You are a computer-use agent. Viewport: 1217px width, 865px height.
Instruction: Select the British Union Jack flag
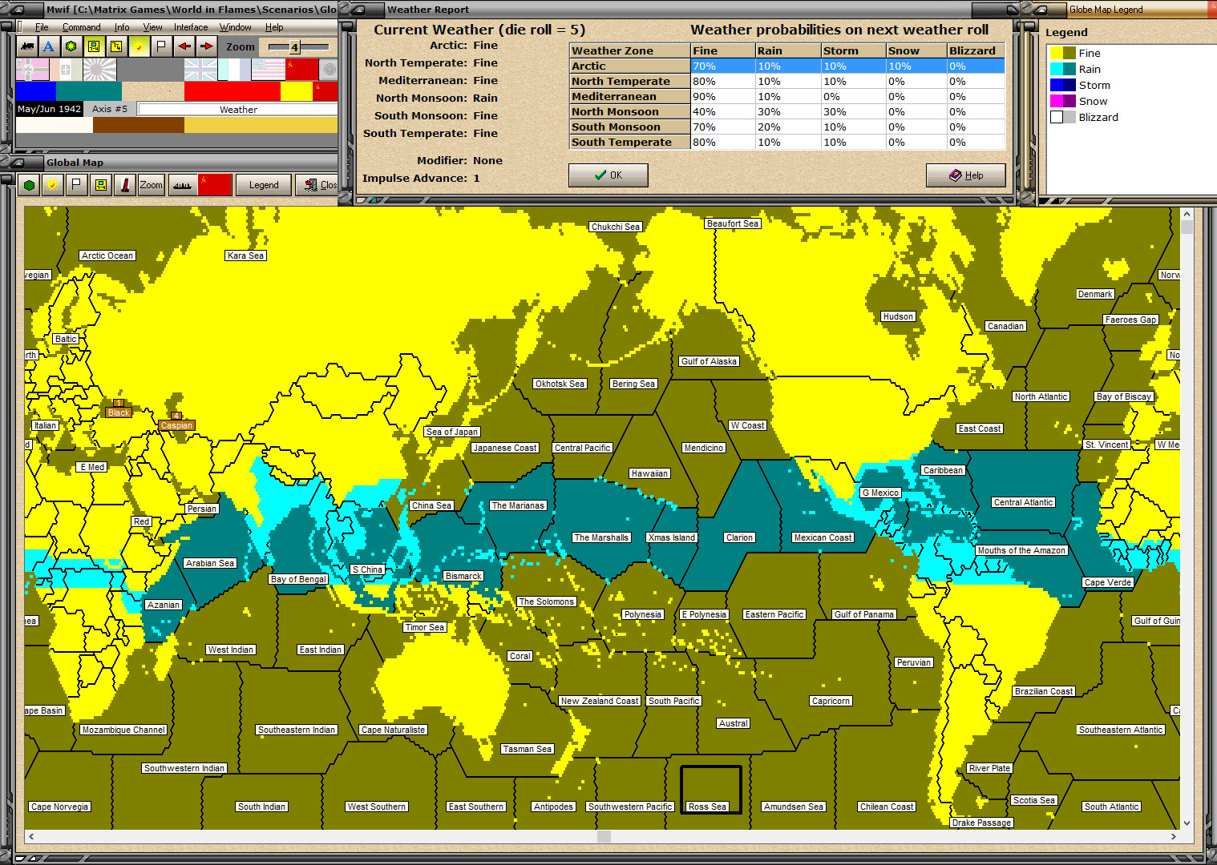tap(200, 70)
